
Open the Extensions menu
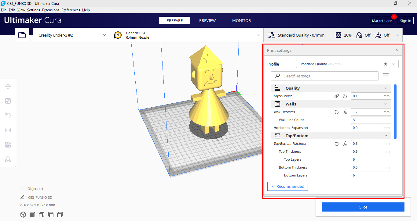(x=51, y=10)
